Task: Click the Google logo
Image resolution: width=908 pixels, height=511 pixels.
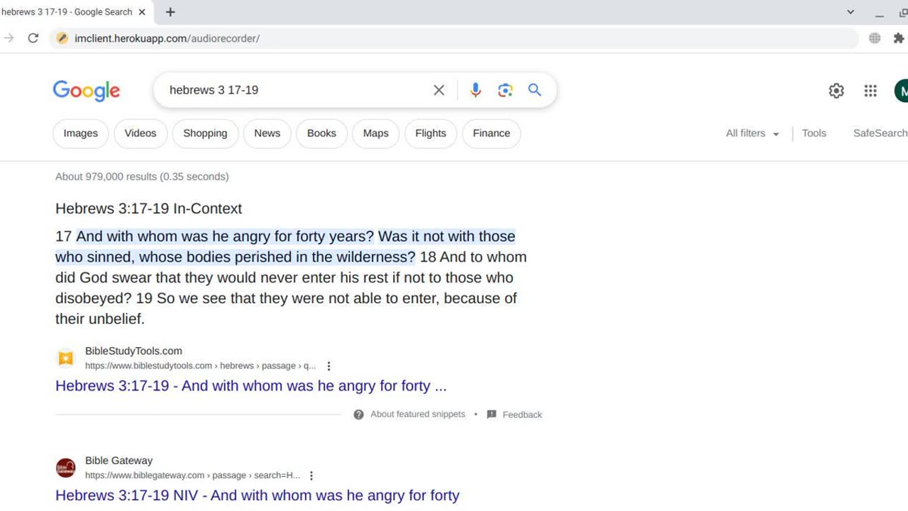Action: pos(87,91)
